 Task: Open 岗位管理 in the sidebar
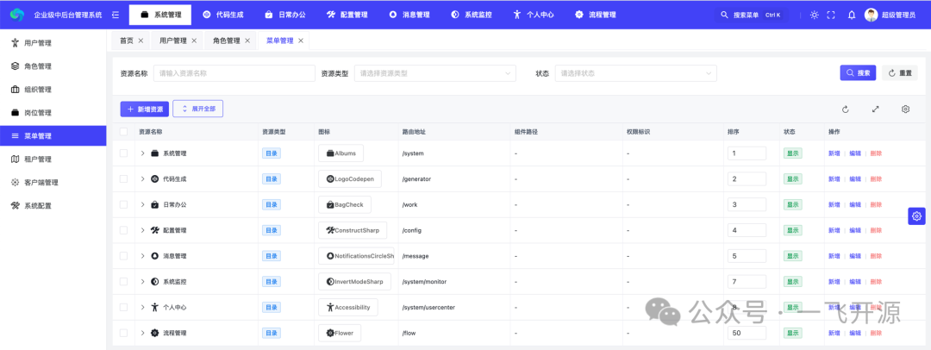tap(53, 112)
